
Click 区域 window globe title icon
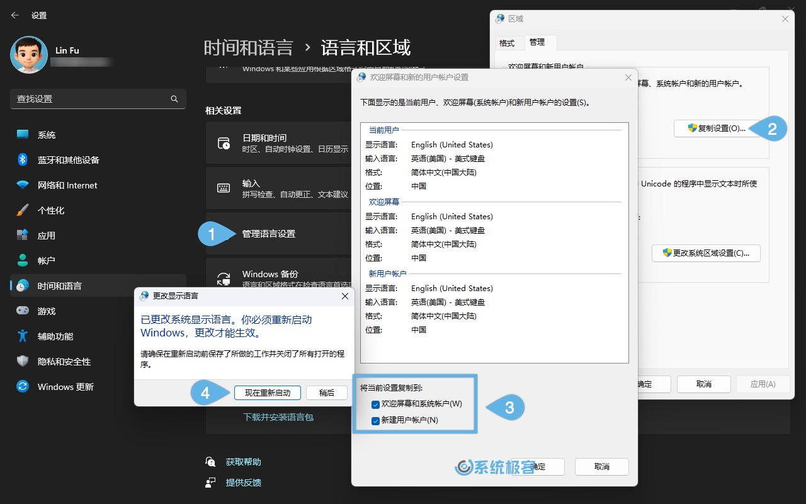[500, 19]
